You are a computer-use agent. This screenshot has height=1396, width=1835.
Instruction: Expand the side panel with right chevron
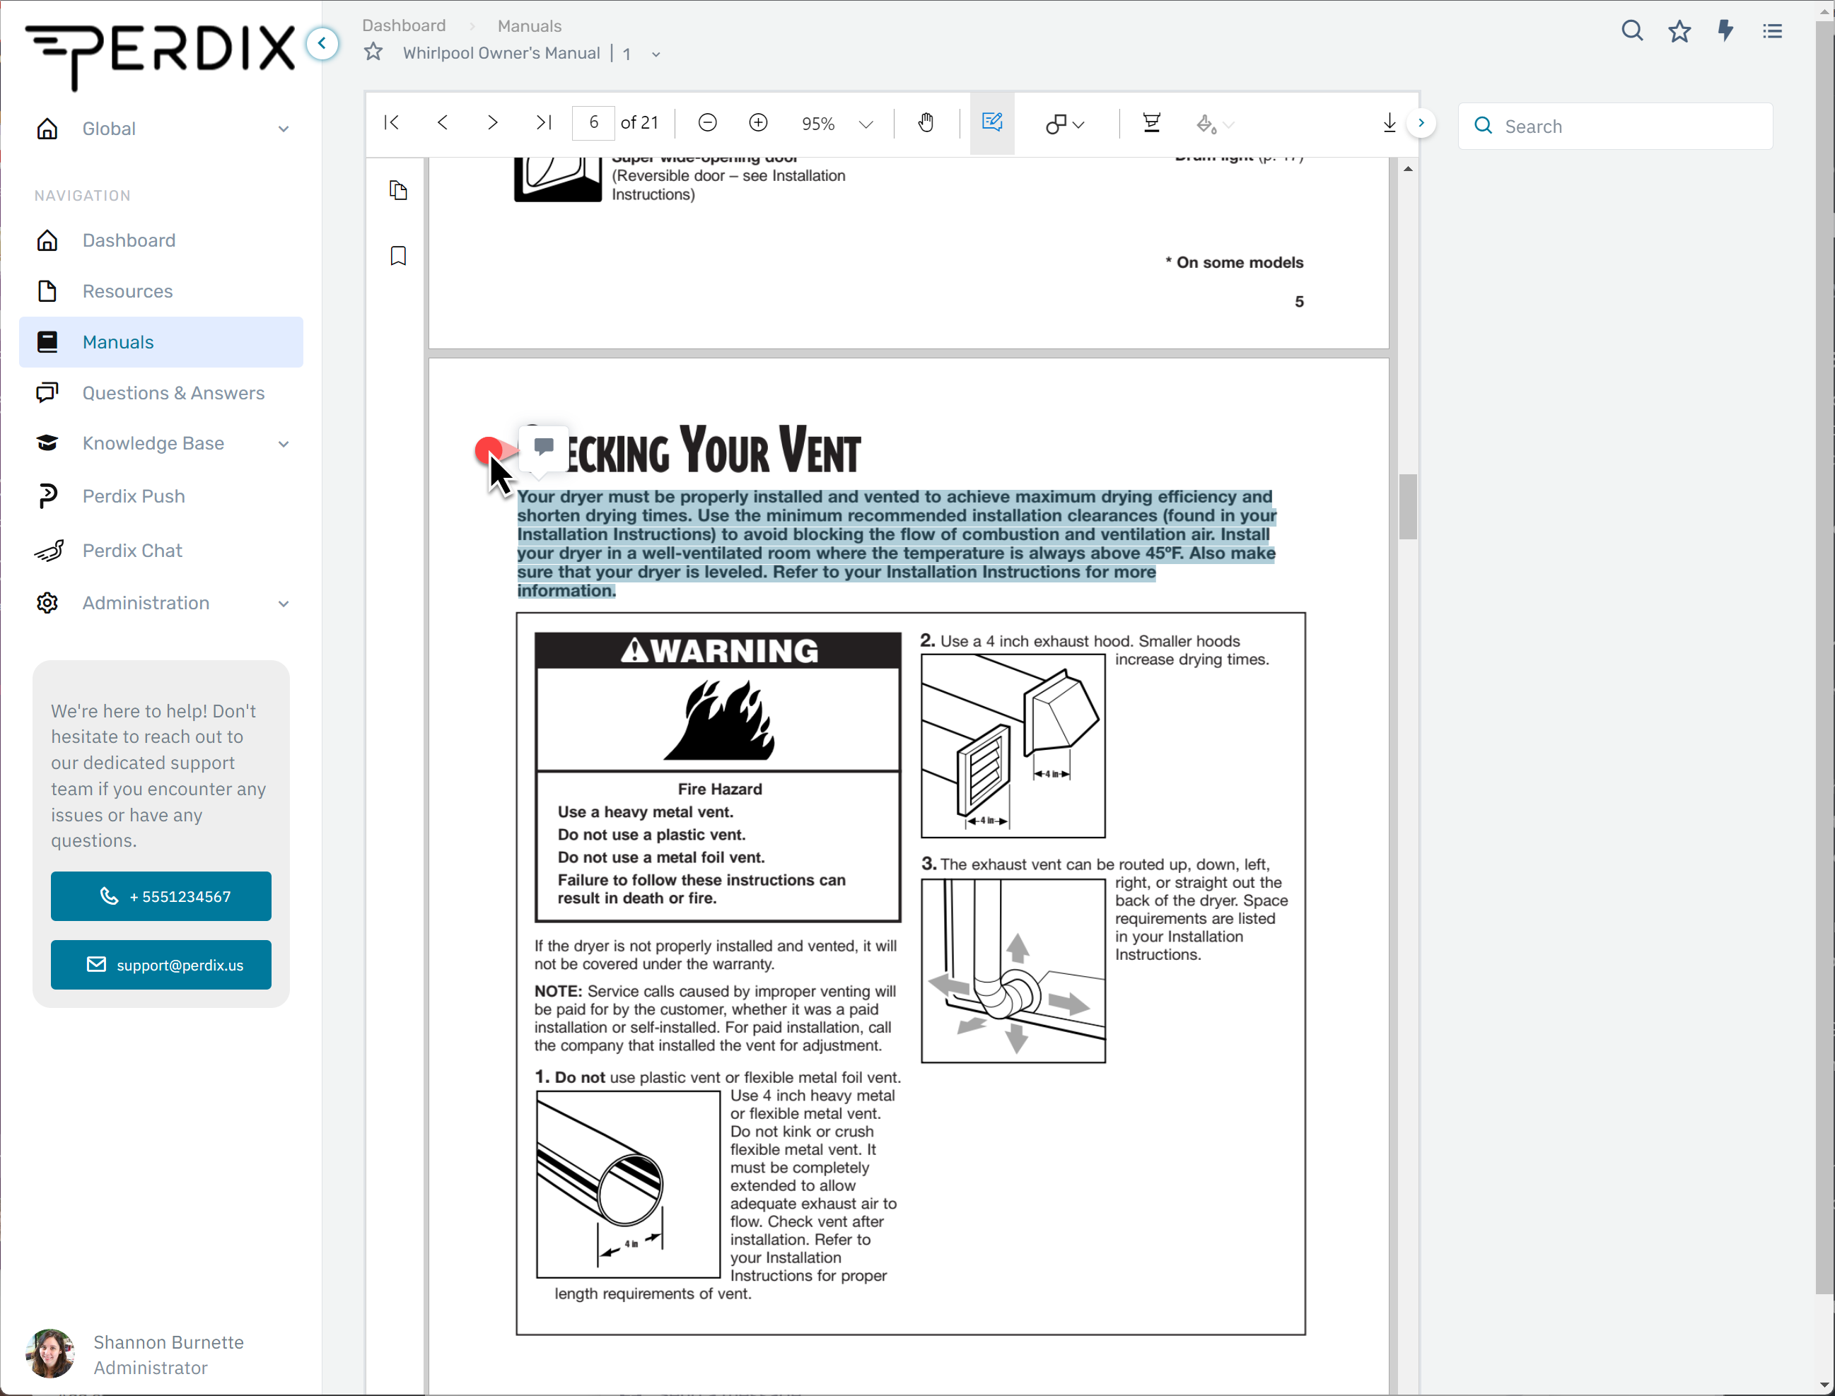point(1421,123)
